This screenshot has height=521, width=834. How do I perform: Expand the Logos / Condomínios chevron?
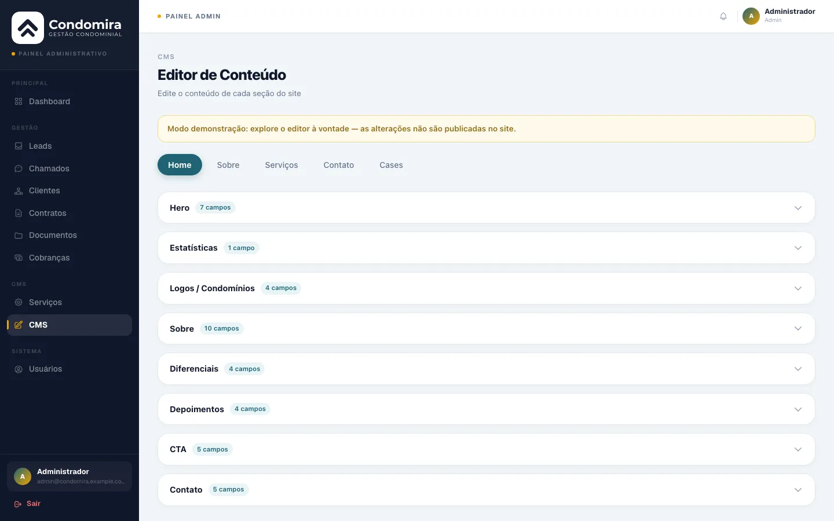click(x=798, y=288)
